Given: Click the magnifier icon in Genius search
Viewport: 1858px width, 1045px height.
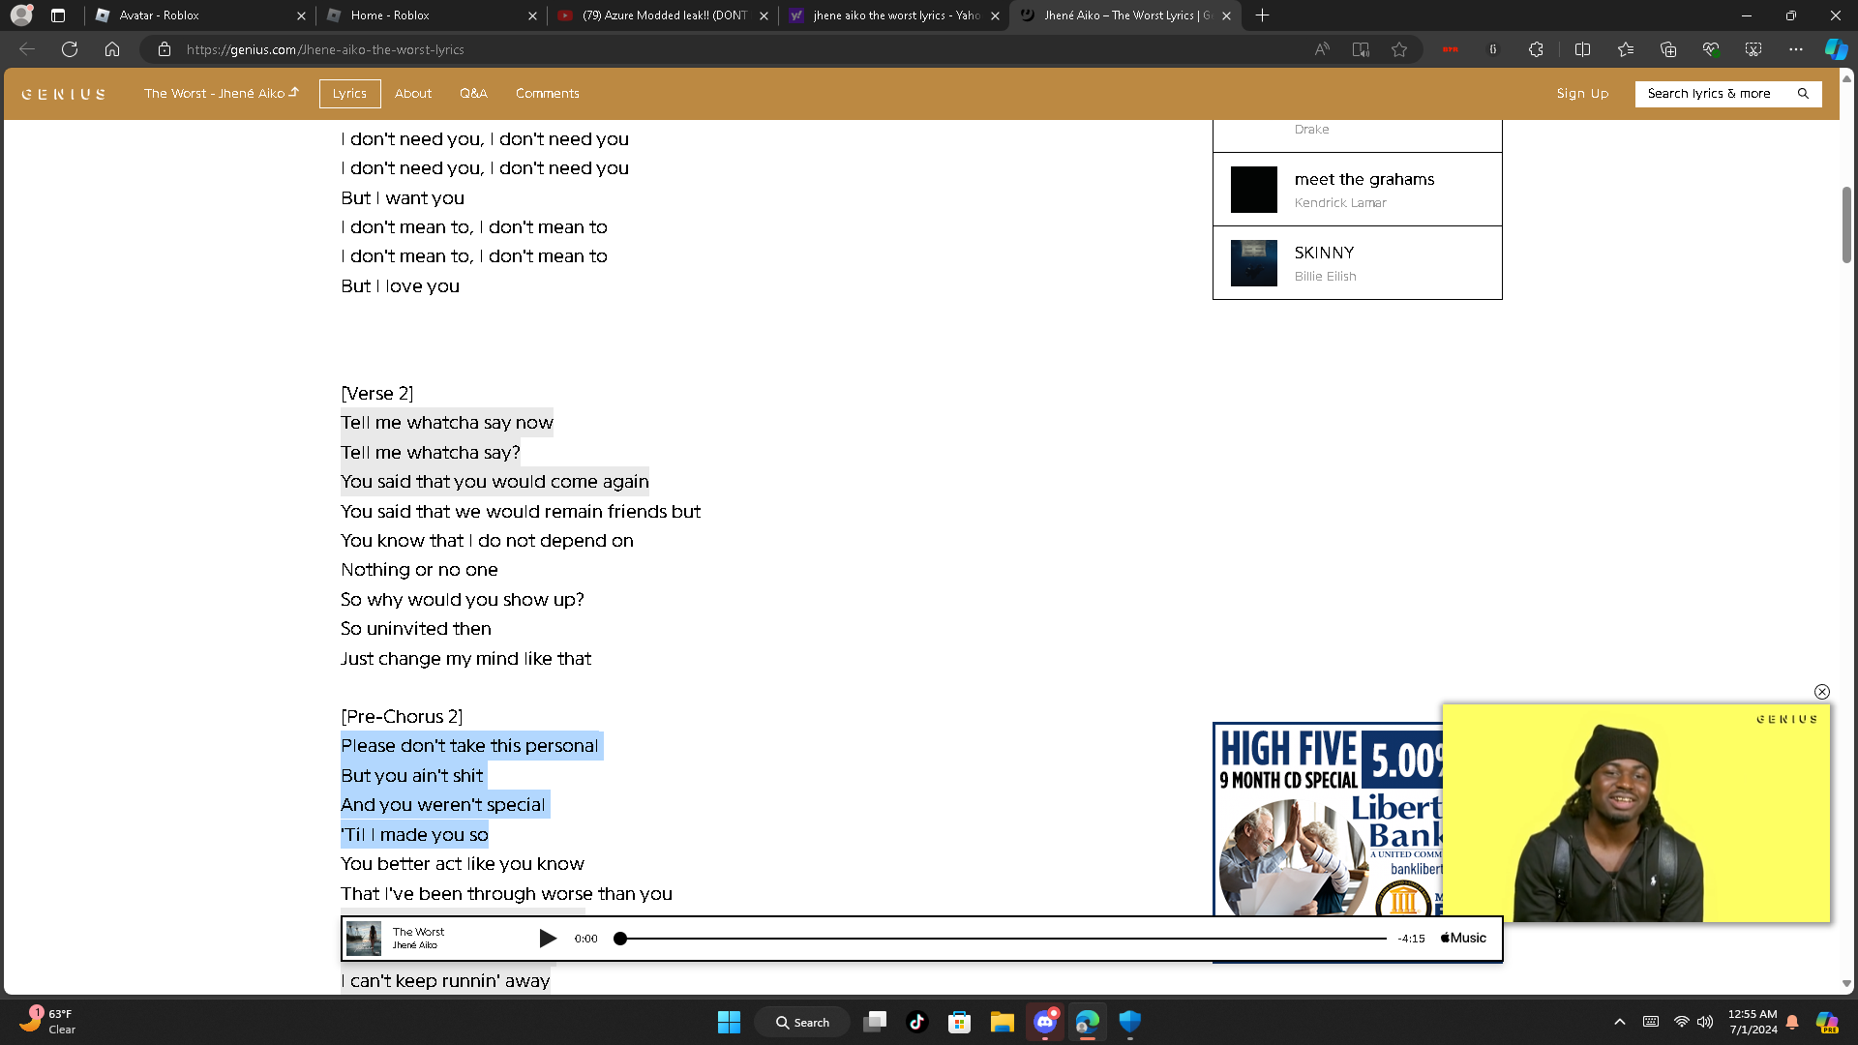Looking at the screenshot, I should click(x=1803, y=94).
